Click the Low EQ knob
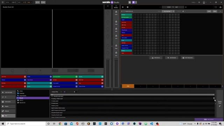This screenshot has height=126, width=224. tap(116, 36)
